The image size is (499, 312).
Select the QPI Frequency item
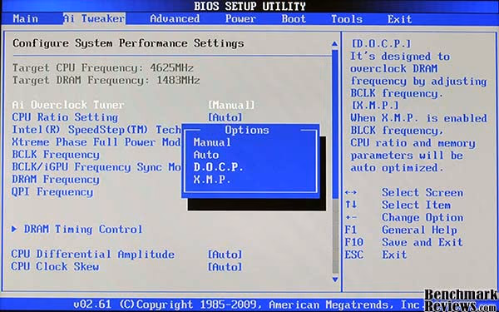pos(52,192)
